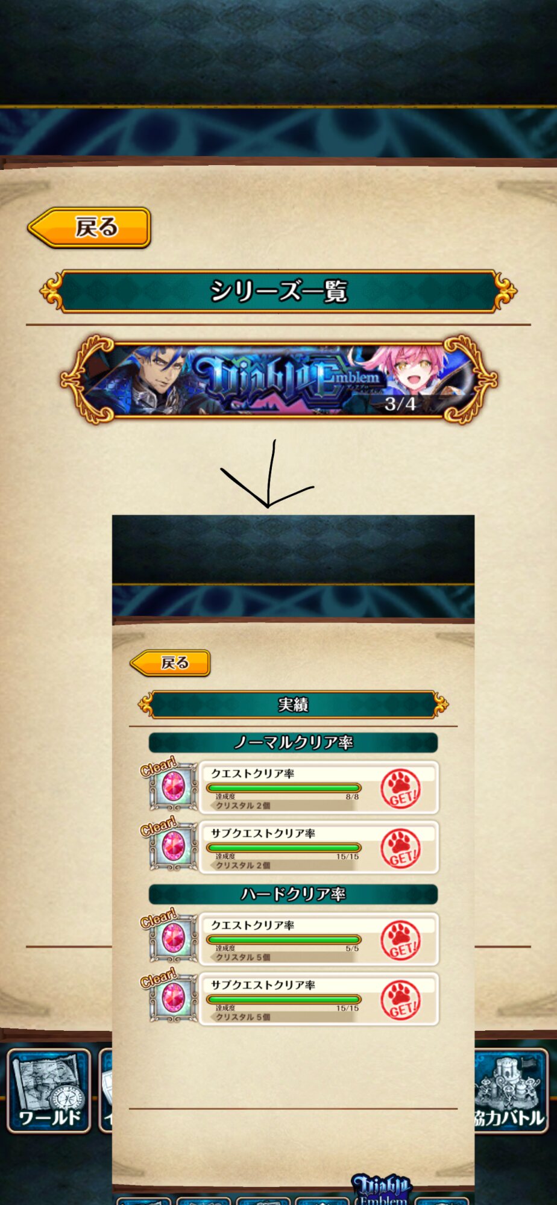This screenshot has width=557, height=1205.
Task: Select the シリーズ一覧 header bar
Action: point(278,292)
